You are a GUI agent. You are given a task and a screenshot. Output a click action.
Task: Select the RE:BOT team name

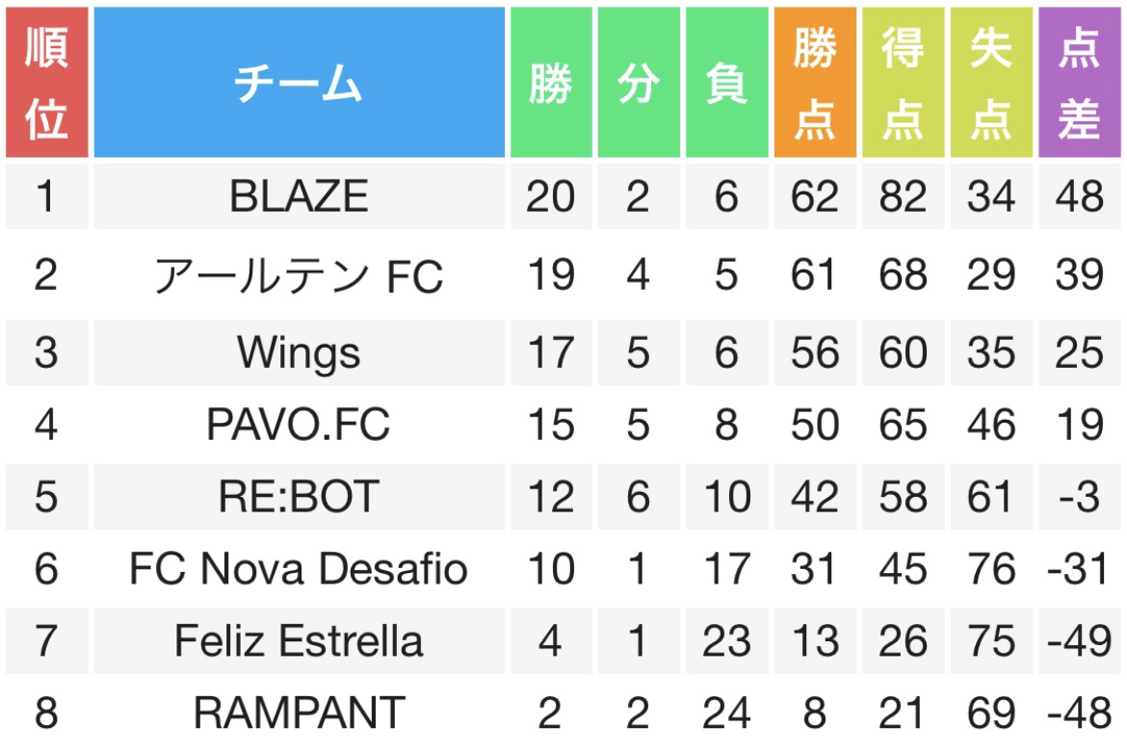click(299, 497)
